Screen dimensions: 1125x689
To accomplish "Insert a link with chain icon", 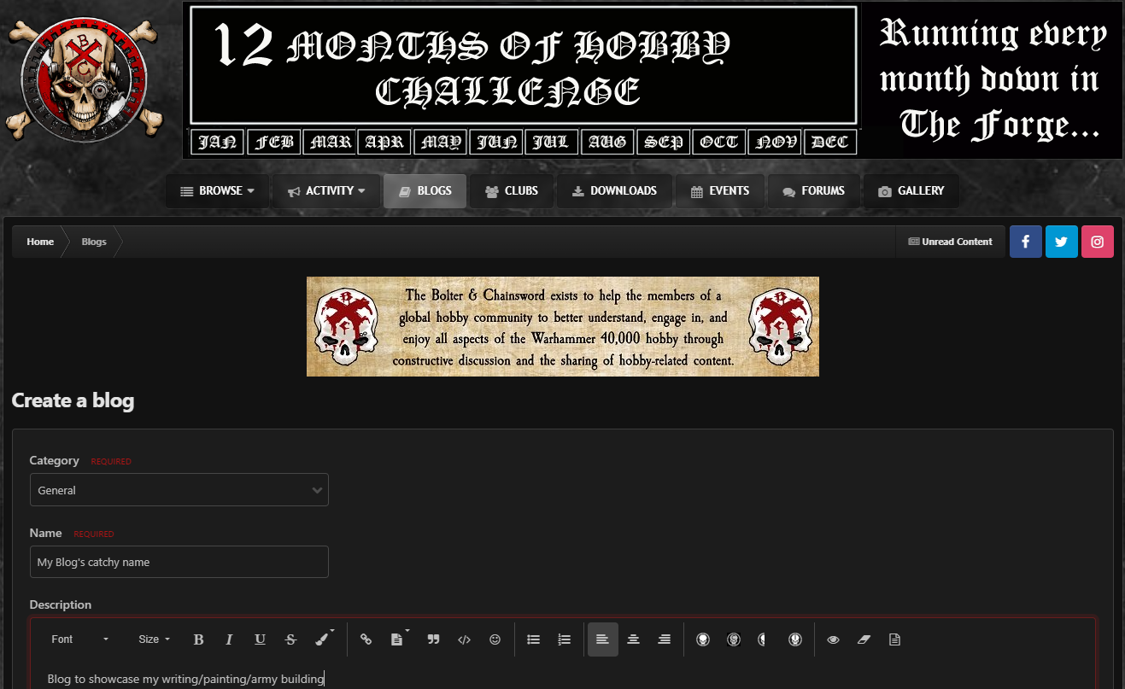I will tap(366, 639).
